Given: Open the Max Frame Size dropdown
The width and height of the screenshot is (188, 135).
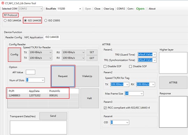Looking at the screenshot, I should tap(134, 93).
